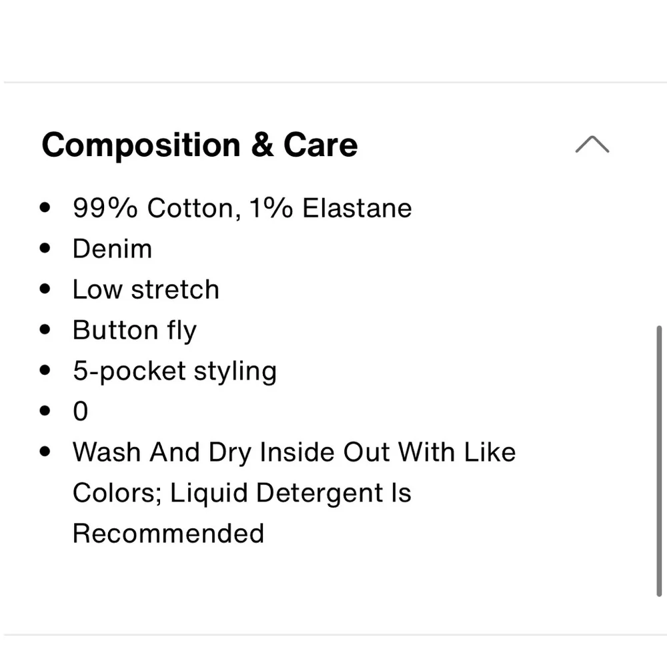Click the Liquid Detergent Is text line
The height and width of the screenshot is (667, 667).
291,493
